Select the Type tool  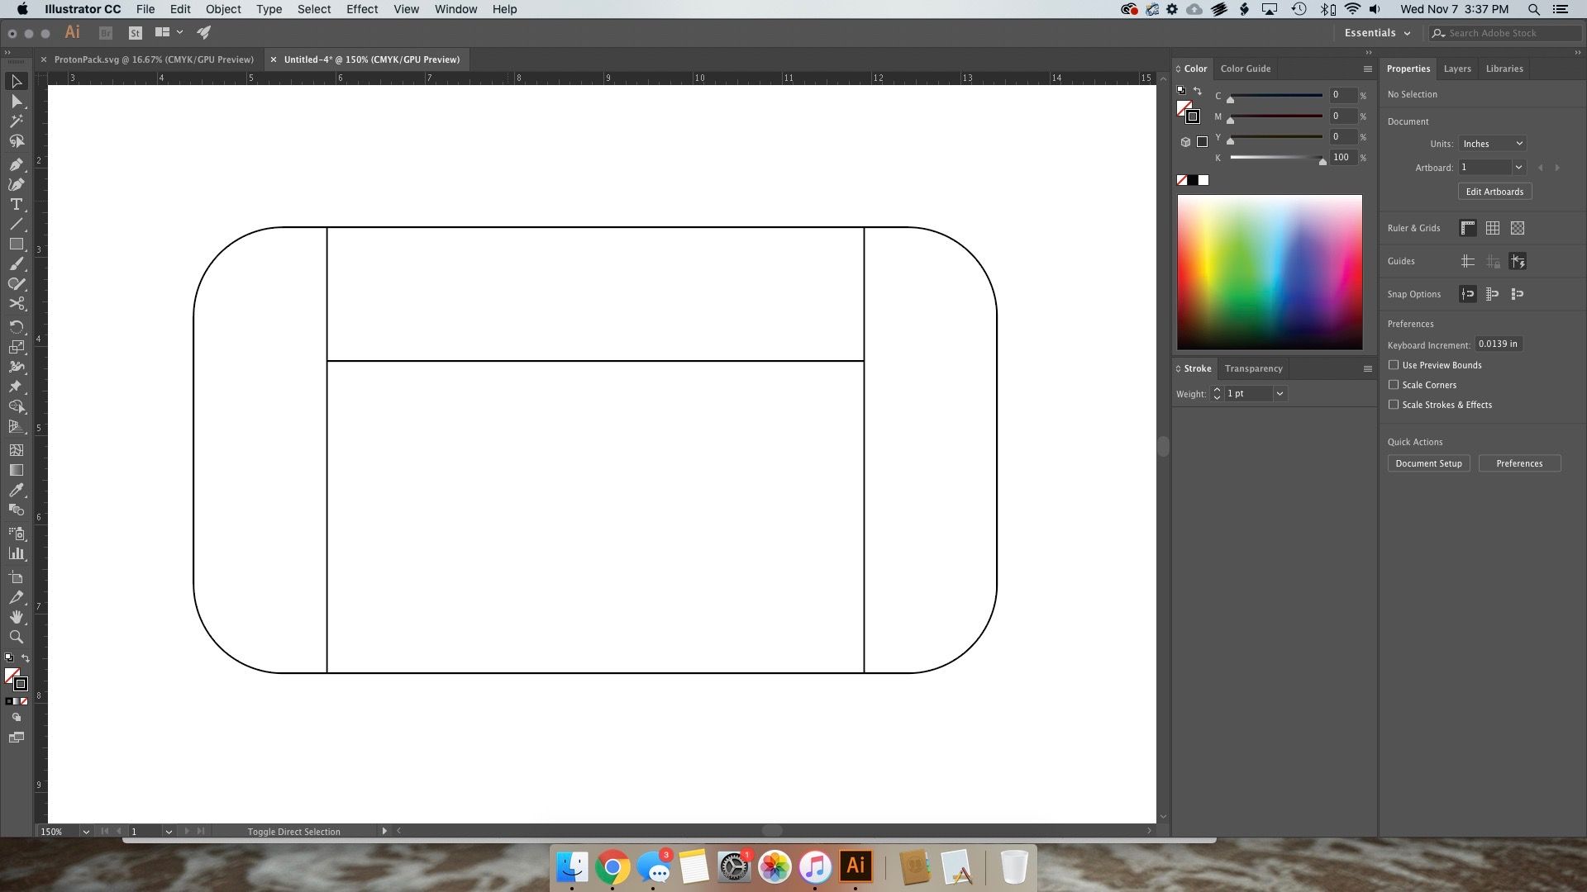coord(17,204)
